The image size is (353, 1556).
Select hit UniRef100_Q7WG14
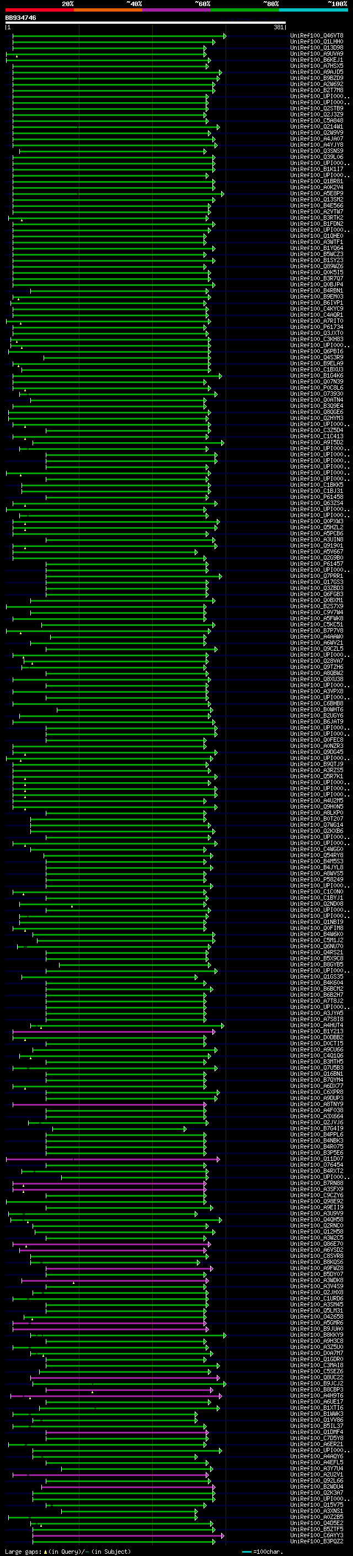pos(317,825)
